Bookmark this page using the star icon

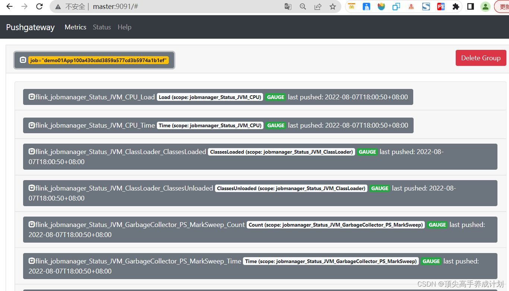tap(332, 6)
